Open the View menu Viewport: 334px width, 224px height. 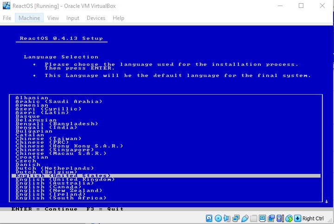(x=53, y=18)
